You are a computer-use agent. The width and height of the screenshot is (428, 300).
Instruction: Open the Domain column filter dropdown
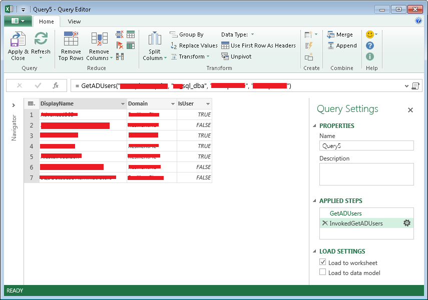tap(172, 103)
